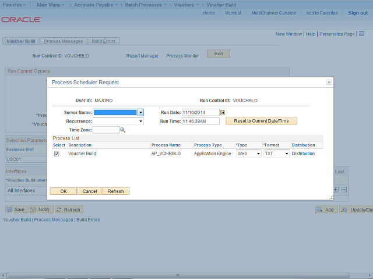Image resolution: width=373 pixels, height=279 pixels.
Task: Open the Distribution link
Action: 303,154
